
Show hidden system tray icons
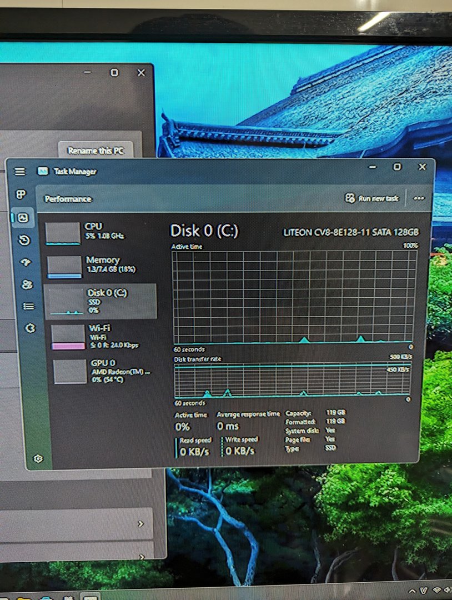[411, 590]
